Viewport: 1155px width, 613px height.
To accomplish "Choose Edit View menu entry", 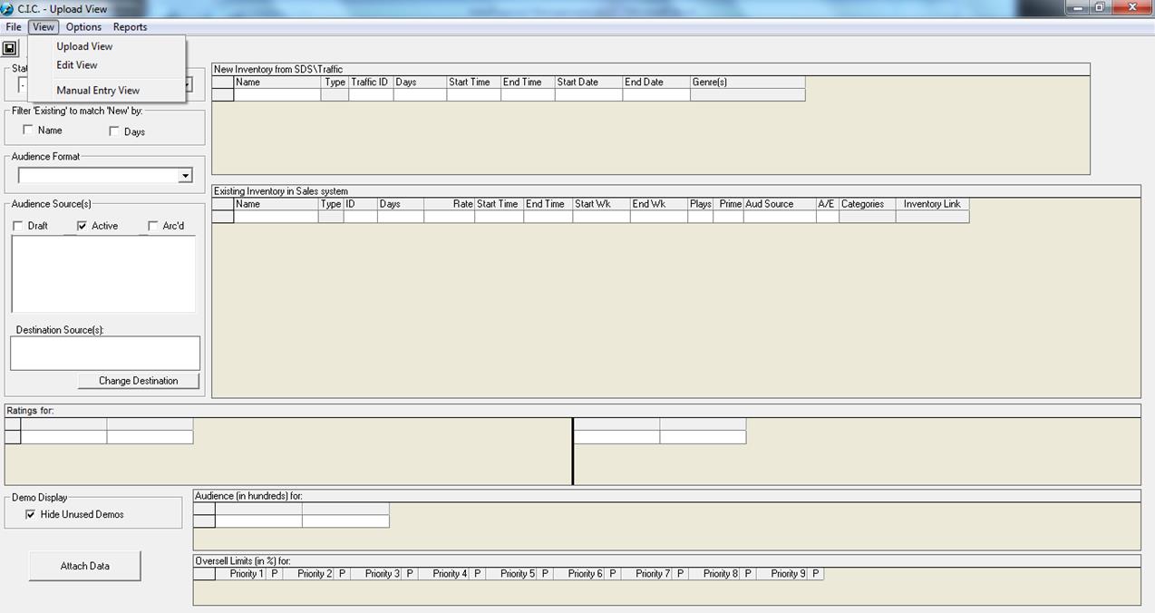I will click(x=77, y=65).
